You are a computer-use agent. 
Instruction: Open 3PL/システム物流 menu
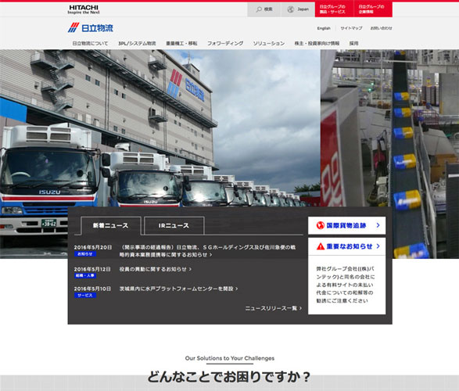pos(137,43)
